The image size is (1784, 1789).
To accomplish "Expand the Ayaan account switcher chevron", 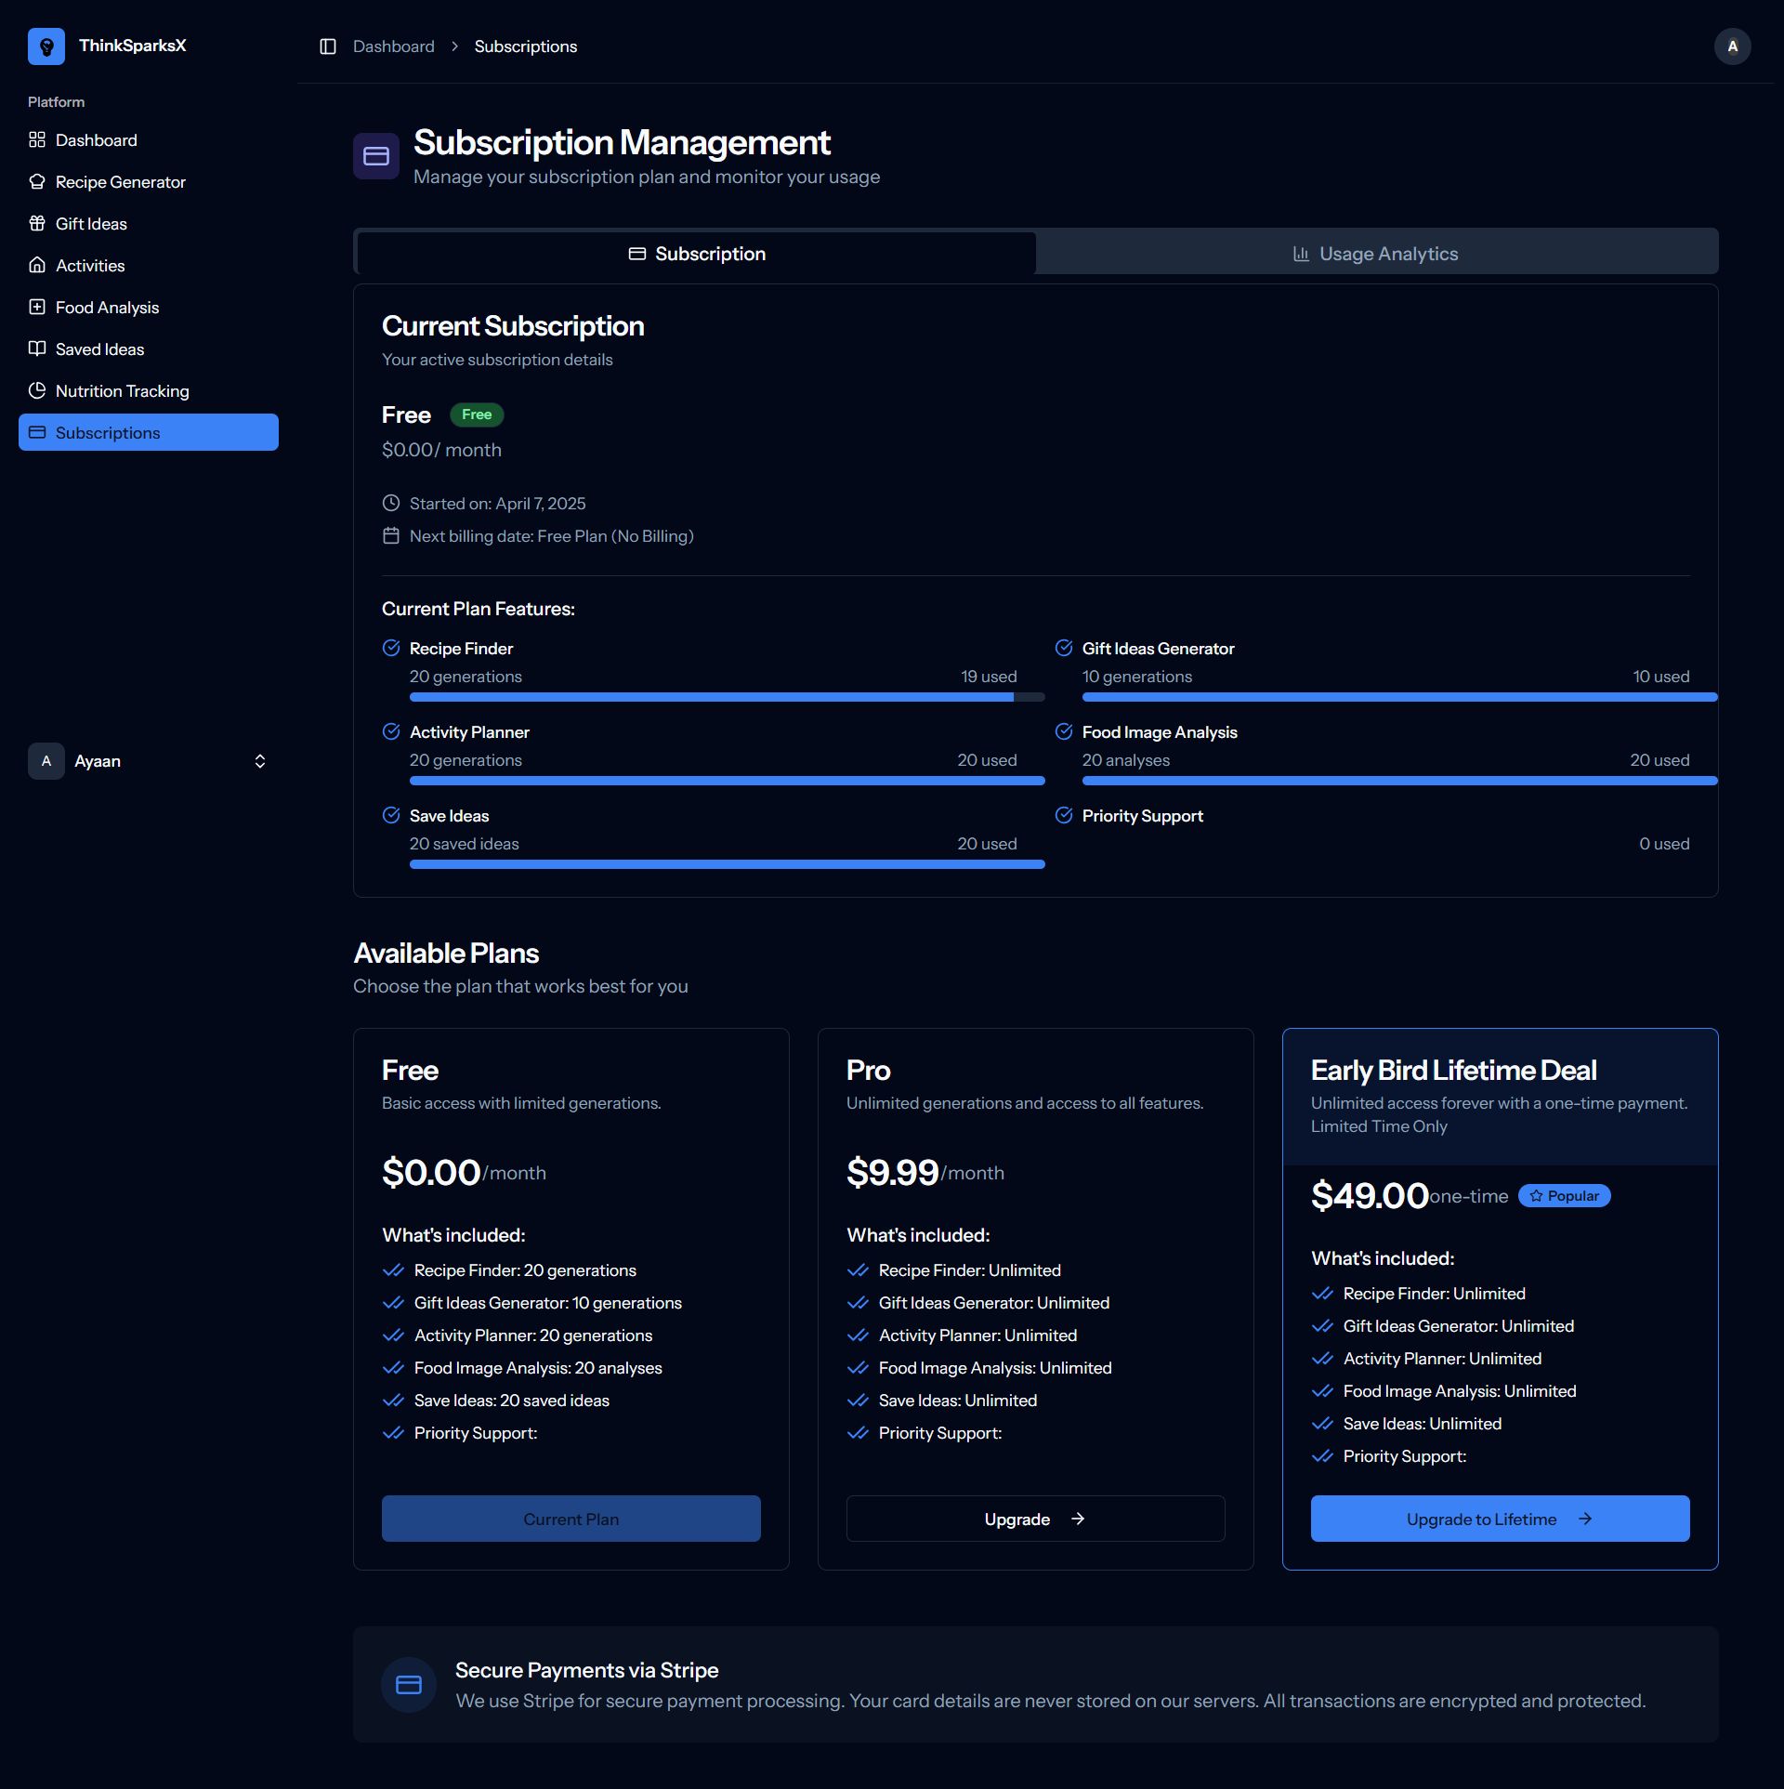I will coord(260,761).
